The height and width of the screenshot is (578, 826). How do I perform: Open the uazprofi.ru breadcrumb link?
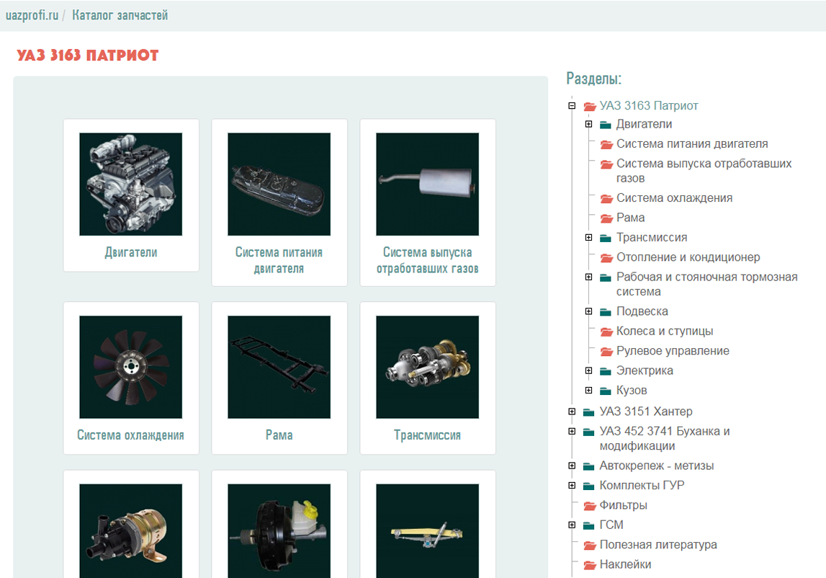(x=32, y=15)
